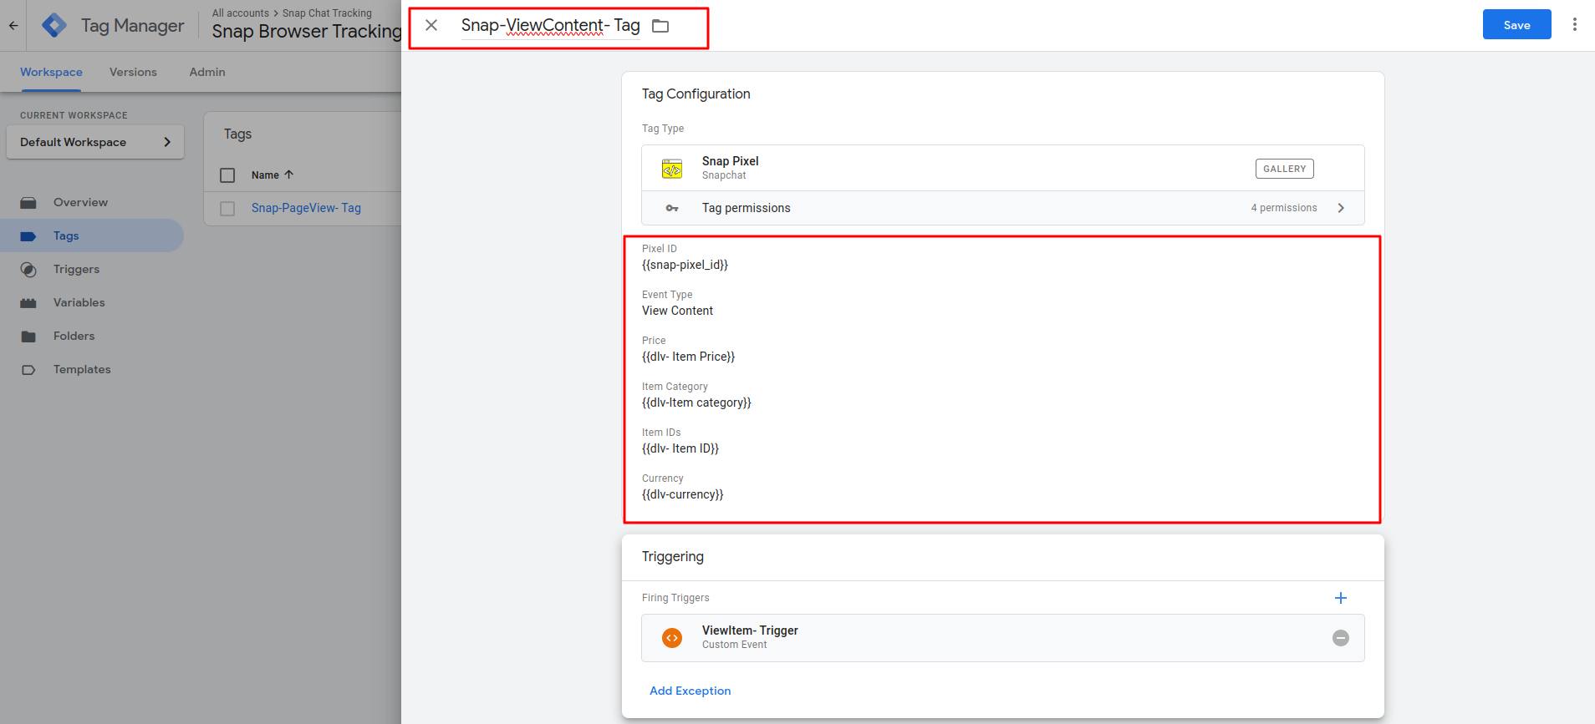Close the tag editor panel
1595x724 pixels.
point(431,25)
